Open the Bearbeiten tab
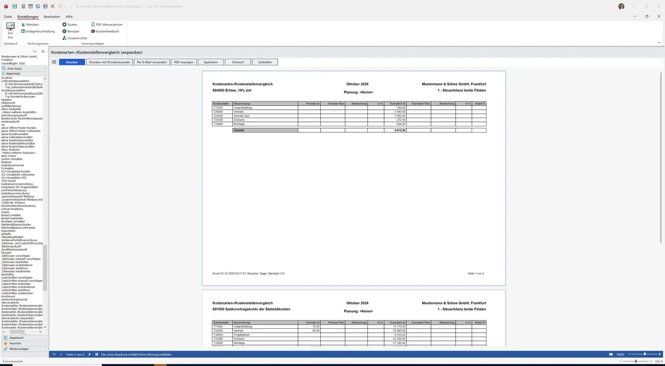This screenshot has width=665, height=366. [x=52, y=17]
